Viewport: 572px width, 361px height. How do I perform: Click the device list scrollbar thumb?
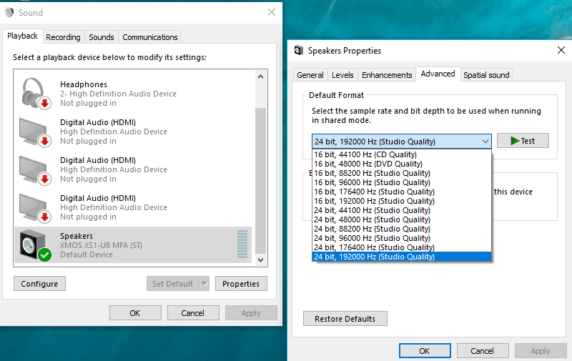click(x=260, y=180)
